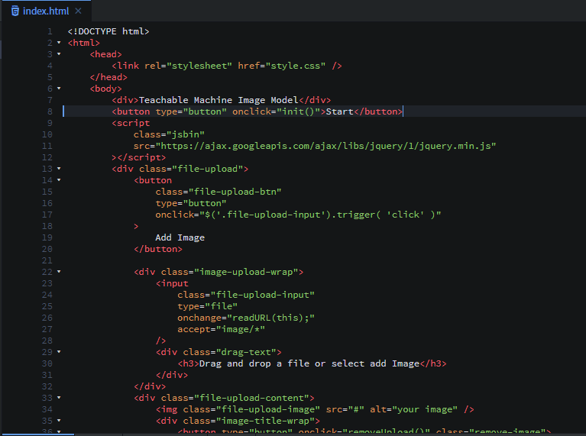The height and width of the screenshot is (436, 586).
Task: Click the rel="stylesheet" attribute
Action: tap(189, 66)
